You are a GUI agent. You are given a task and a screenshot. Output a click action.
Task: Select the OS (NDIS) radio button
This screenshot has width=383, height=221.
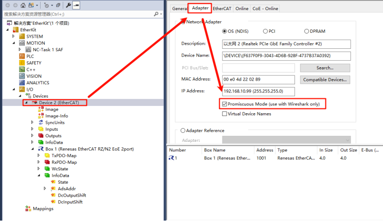[x=224, y=31]
